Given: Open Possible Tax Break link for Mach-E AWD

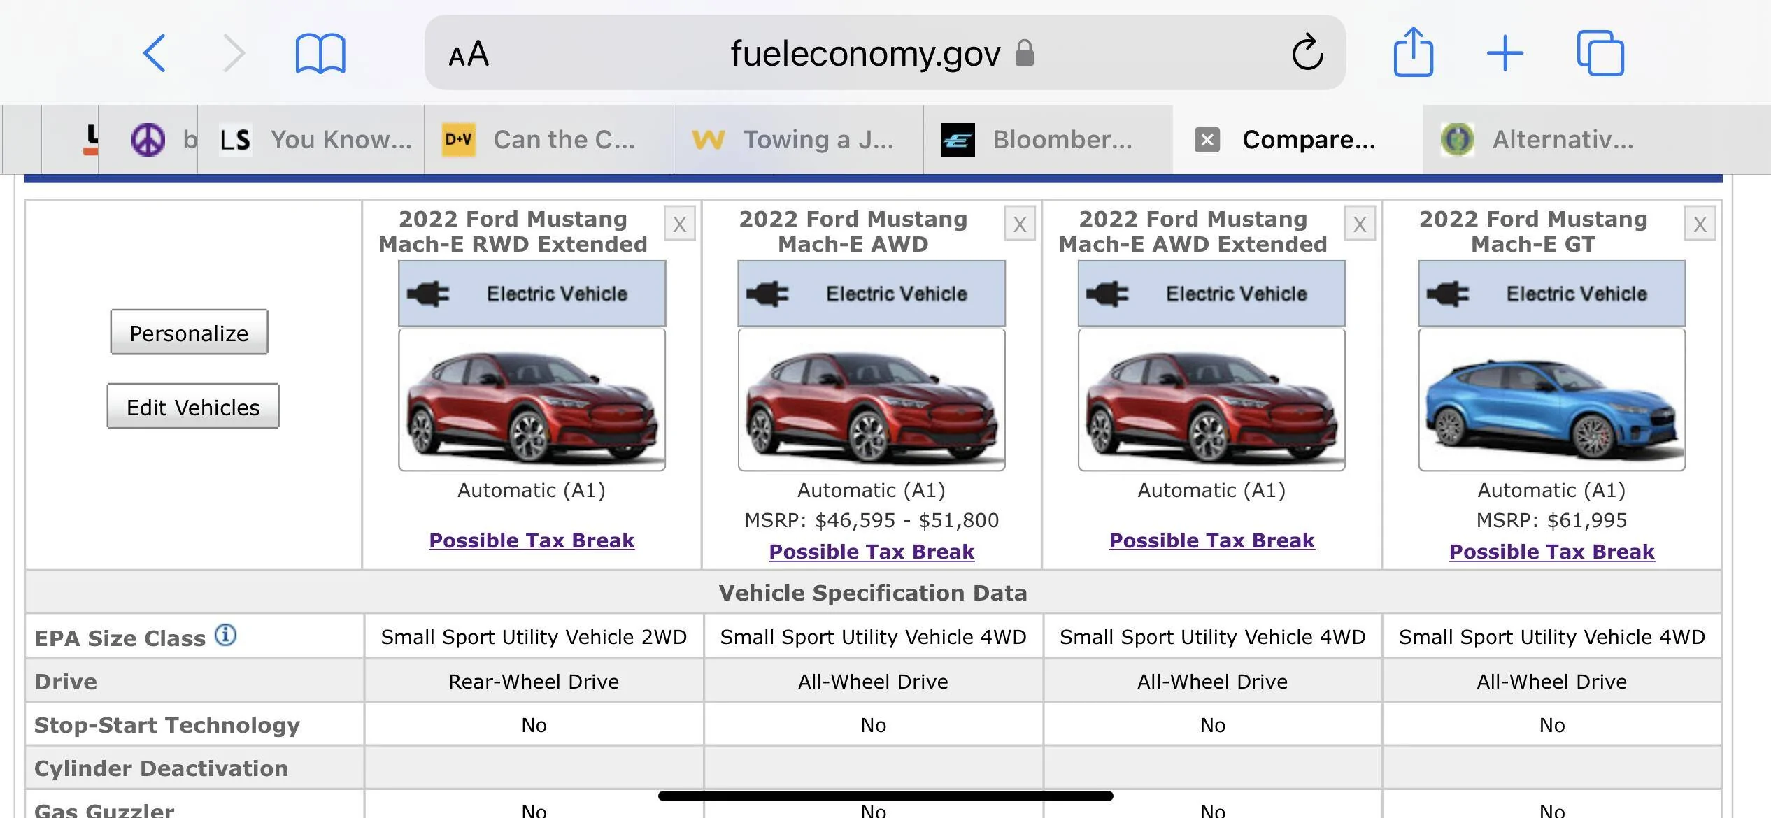Looking at the screenshot, I should [x=872, y=552].
